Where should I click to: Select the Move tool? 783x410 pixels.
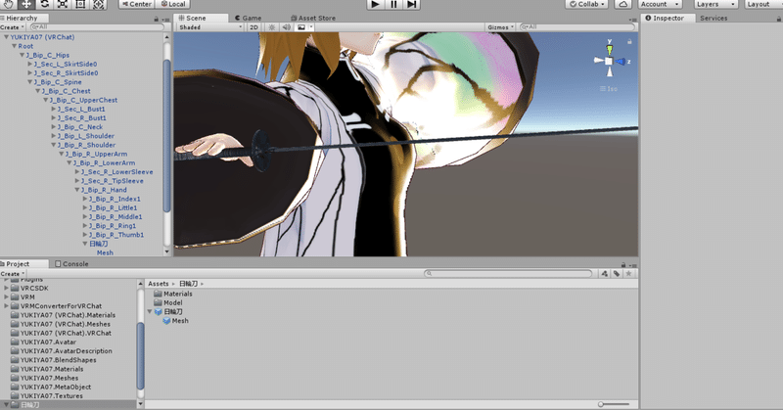tap(26, 4)
